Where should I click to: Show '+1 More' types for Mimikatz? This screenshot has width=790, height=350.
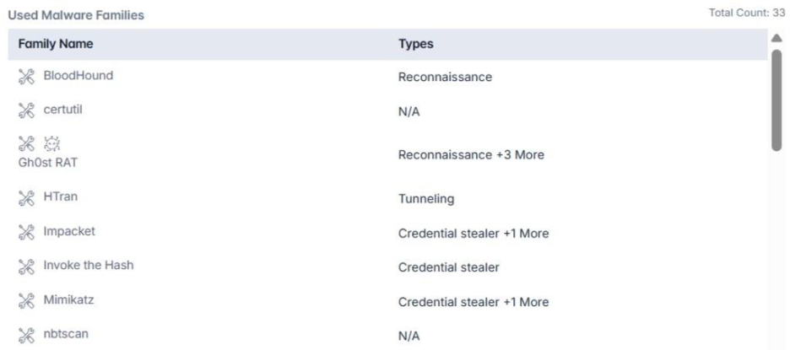coord(525,302)
